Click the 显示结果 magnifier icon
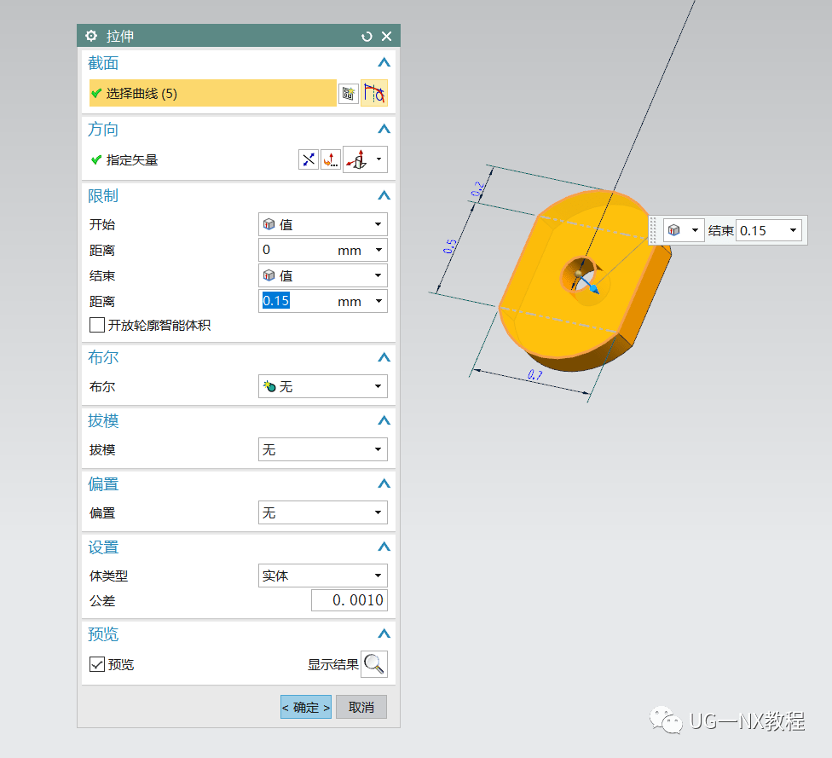Viewport: 832px width, 758px height. coord(374,664)
